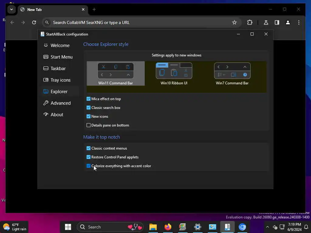This screenshot has width=311, height=233.
Task: Enable Details pane on bottom
Action: (x=88, y=125)
